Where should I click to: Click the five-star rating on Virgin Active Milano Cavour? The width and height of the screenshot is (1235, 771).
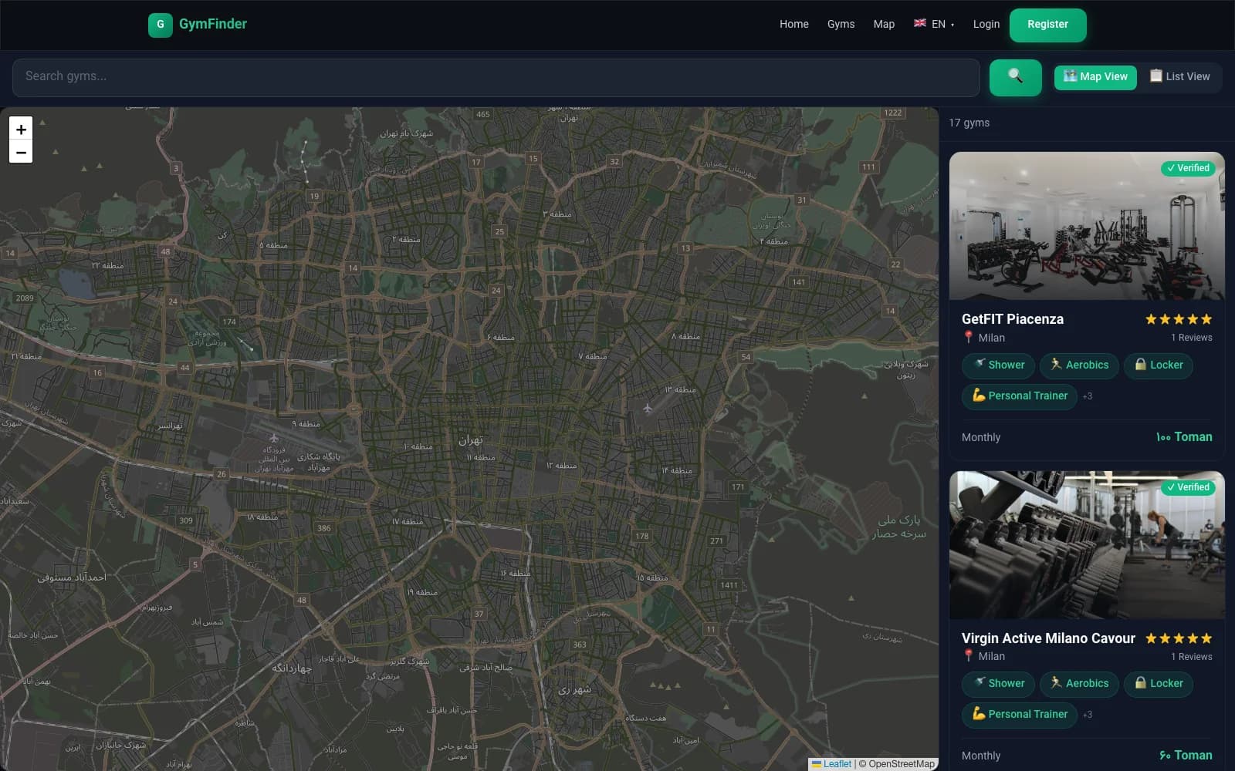pos(1178,638)
